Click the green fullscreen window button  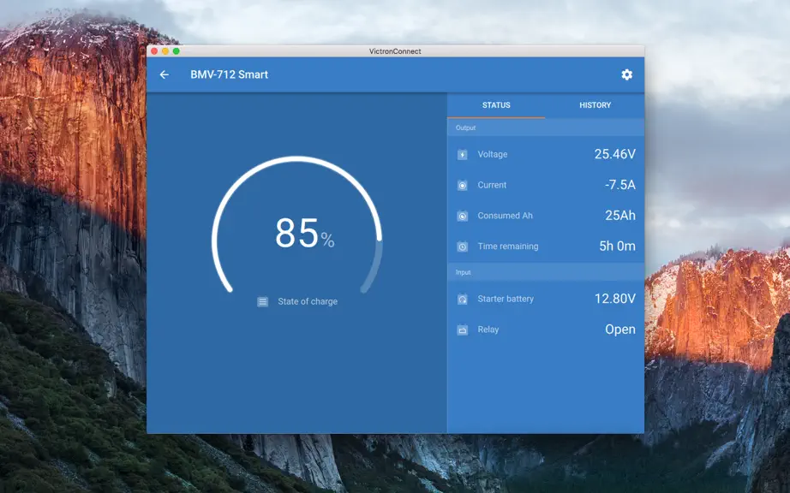[x=177, y=50]
